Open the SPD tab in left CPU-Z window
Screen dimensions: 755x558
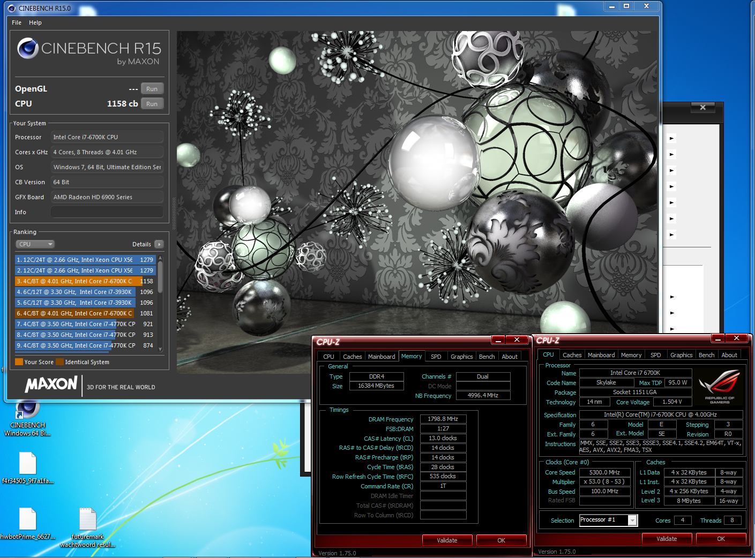[x=436, y=357]
